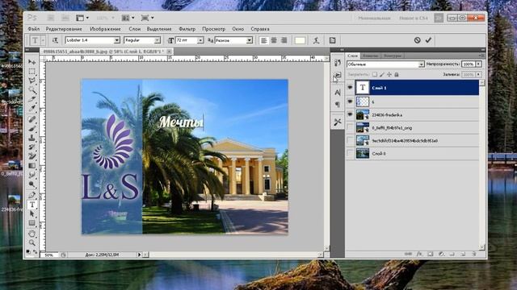This screenshot has width=517, height=290.
Task: Open the font size dropdown
Action: pyautogui.click(x=200, y=40)
